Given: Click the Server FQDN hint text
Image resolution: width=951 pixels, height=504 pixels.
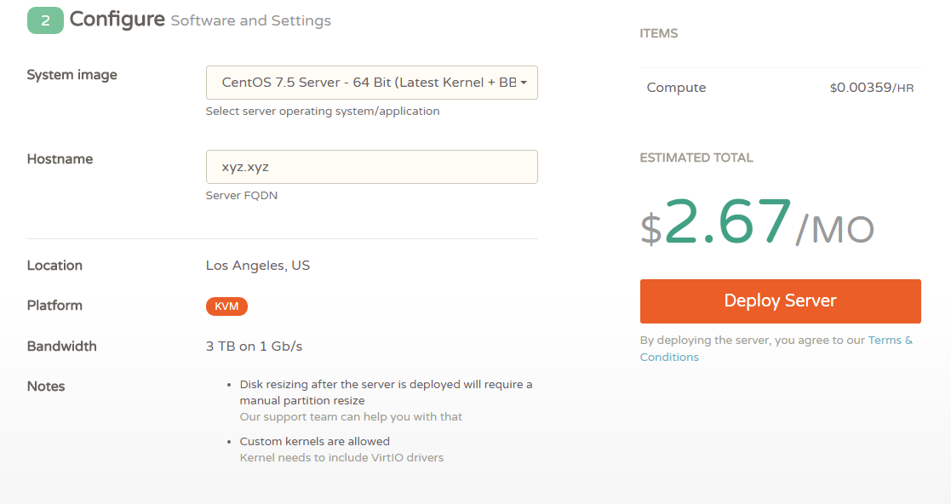Looking at the screenshot, I should click(x=242, y=195).
